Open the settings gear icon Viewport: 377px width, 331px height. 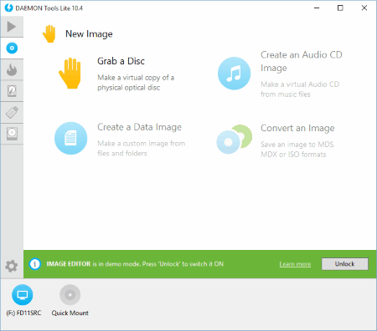(12, 266)
